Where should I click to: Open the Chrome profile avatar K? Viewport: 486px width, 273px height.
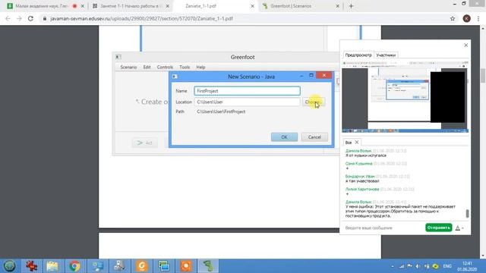(x=466, y=18)
